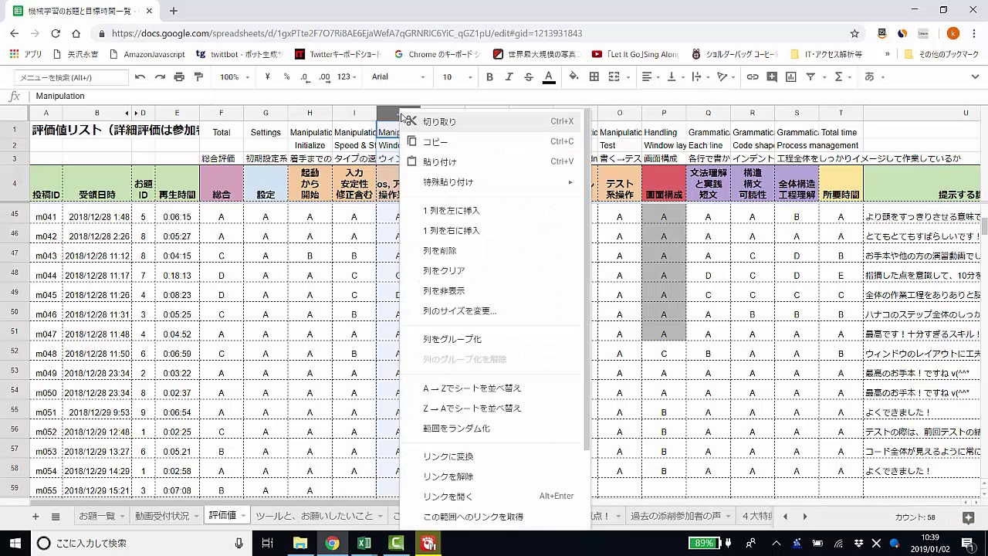Screen dimensions: 988x556
Task: Click the undo icon in toolbar
Action: [140, 77]
